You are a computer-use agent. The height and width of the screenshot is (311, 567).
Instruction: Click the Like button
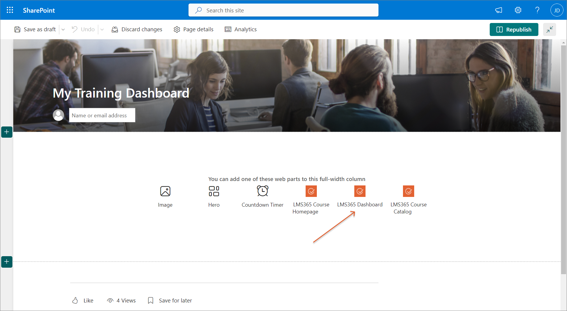[x=83, y=300]
